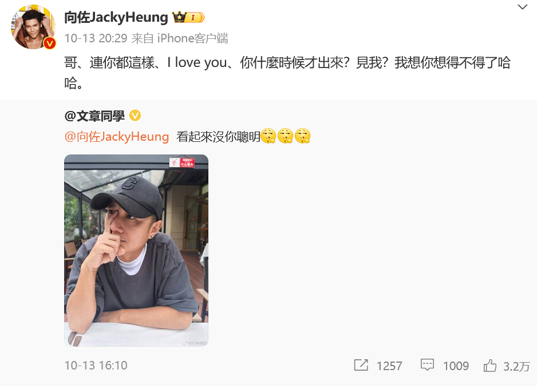Open the 1257 reposts count
This screenshot has width=537, height=389.
[x=389, y=366]
